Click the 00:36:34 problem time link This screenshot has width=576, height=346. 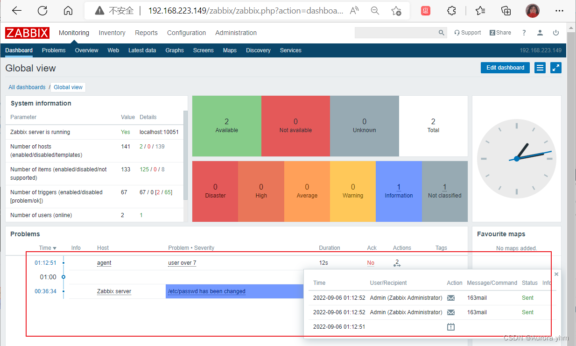click(45, 291)
